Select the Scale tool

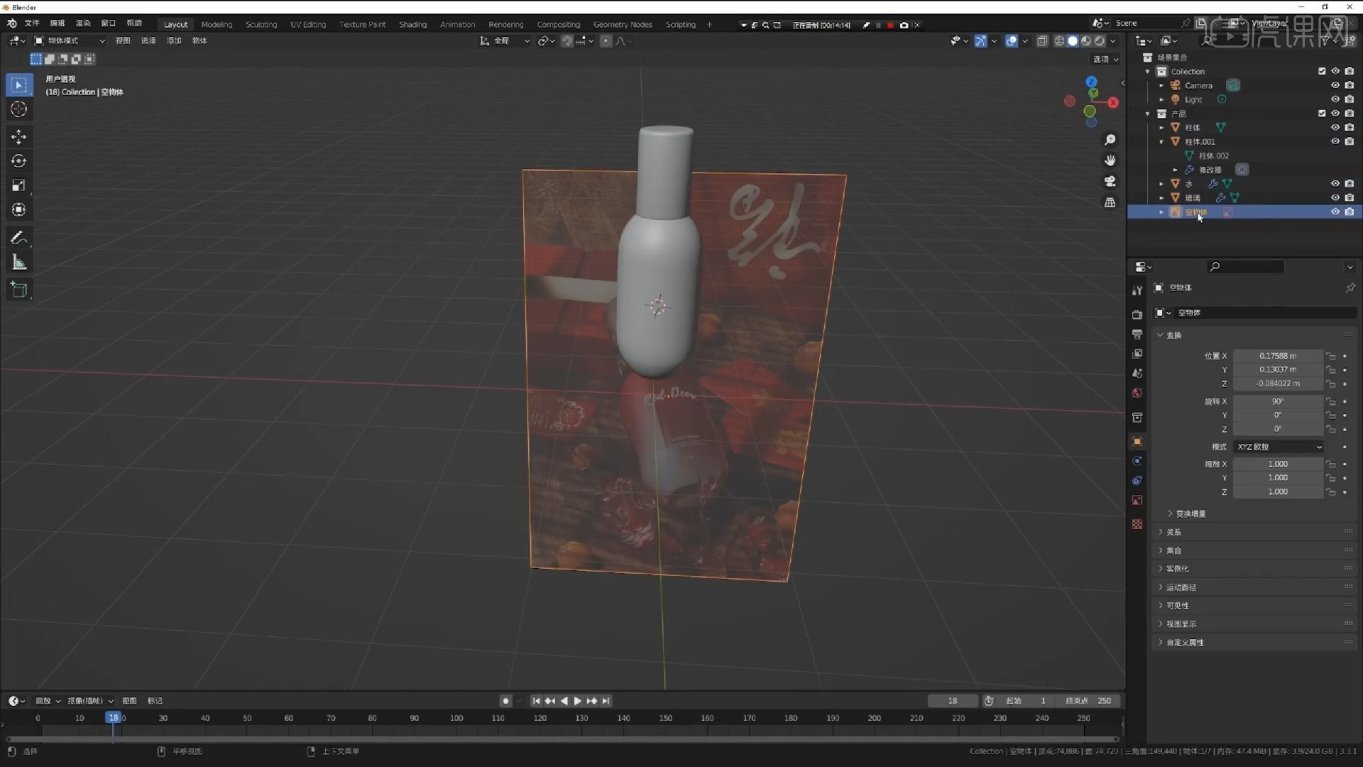coord(19,185)
